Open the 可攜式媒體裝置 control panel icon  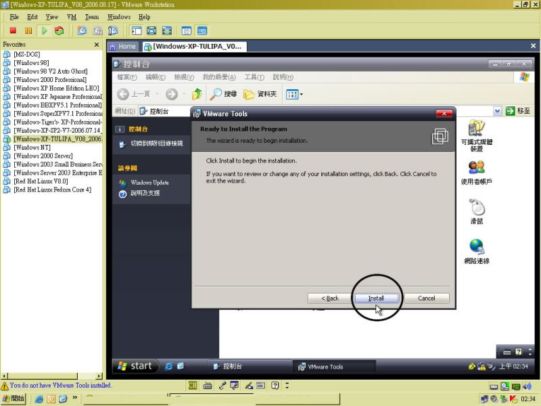click(477, 135)
